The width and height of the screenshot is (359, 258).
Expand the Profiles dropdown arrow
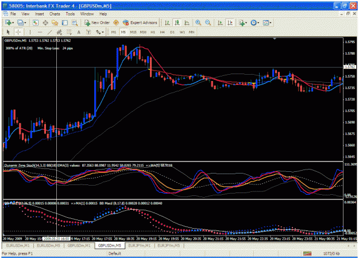coord(25,22)
